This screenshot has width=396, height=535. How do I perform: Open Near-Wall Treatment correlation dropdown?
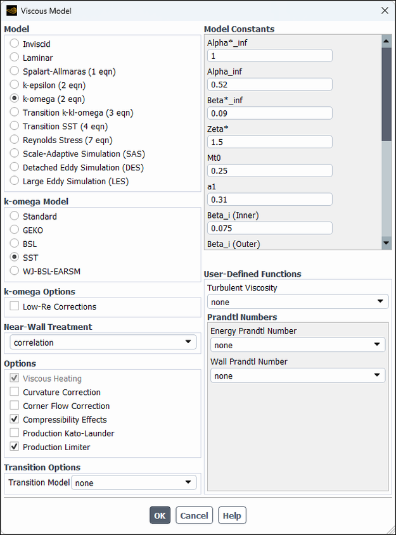pos(103,343)
